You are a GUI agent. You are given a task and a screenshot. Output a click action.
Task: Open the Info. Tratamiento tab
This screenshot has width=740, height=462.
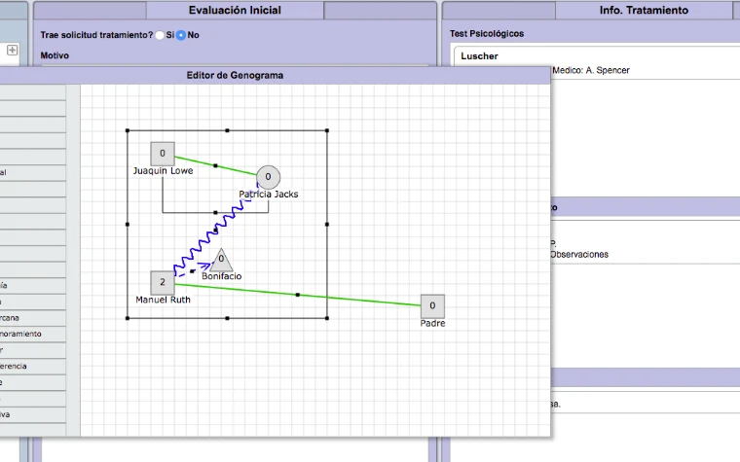click(644, 11)
